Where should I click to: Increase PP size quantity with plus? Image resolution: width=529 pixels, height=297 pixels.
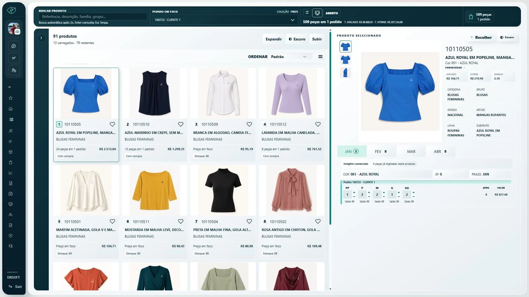click(x=354, y=193)
